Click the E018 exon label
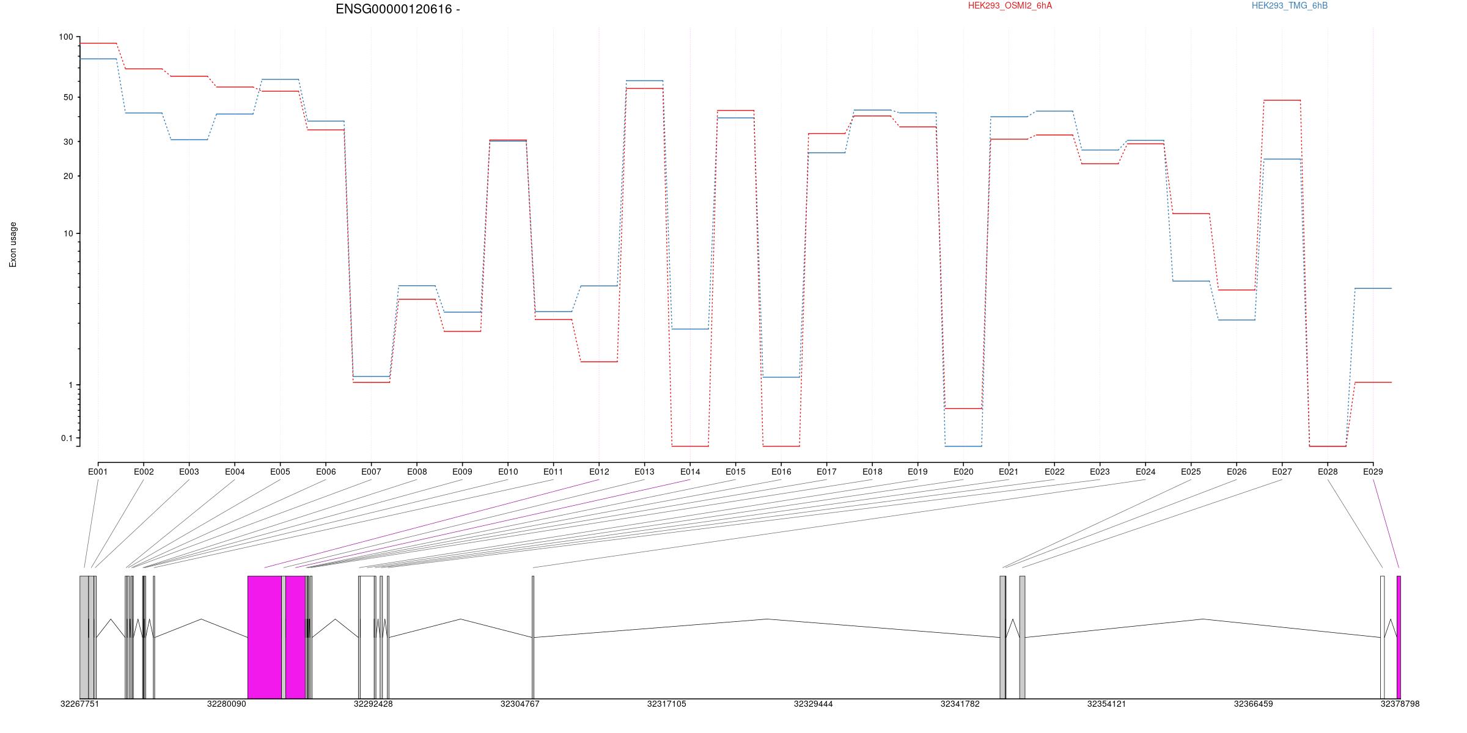The image size is (1467, 733). coord(872,472)
